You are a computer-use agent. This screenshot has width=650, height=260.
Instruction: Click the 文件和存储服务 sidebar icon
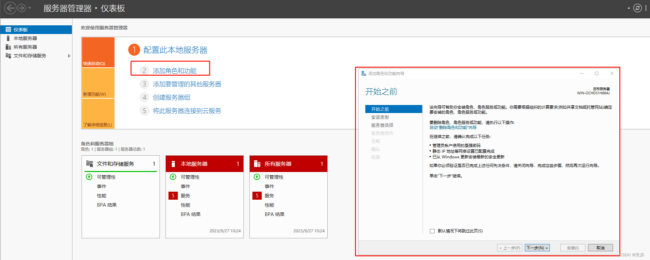(8, 56)
